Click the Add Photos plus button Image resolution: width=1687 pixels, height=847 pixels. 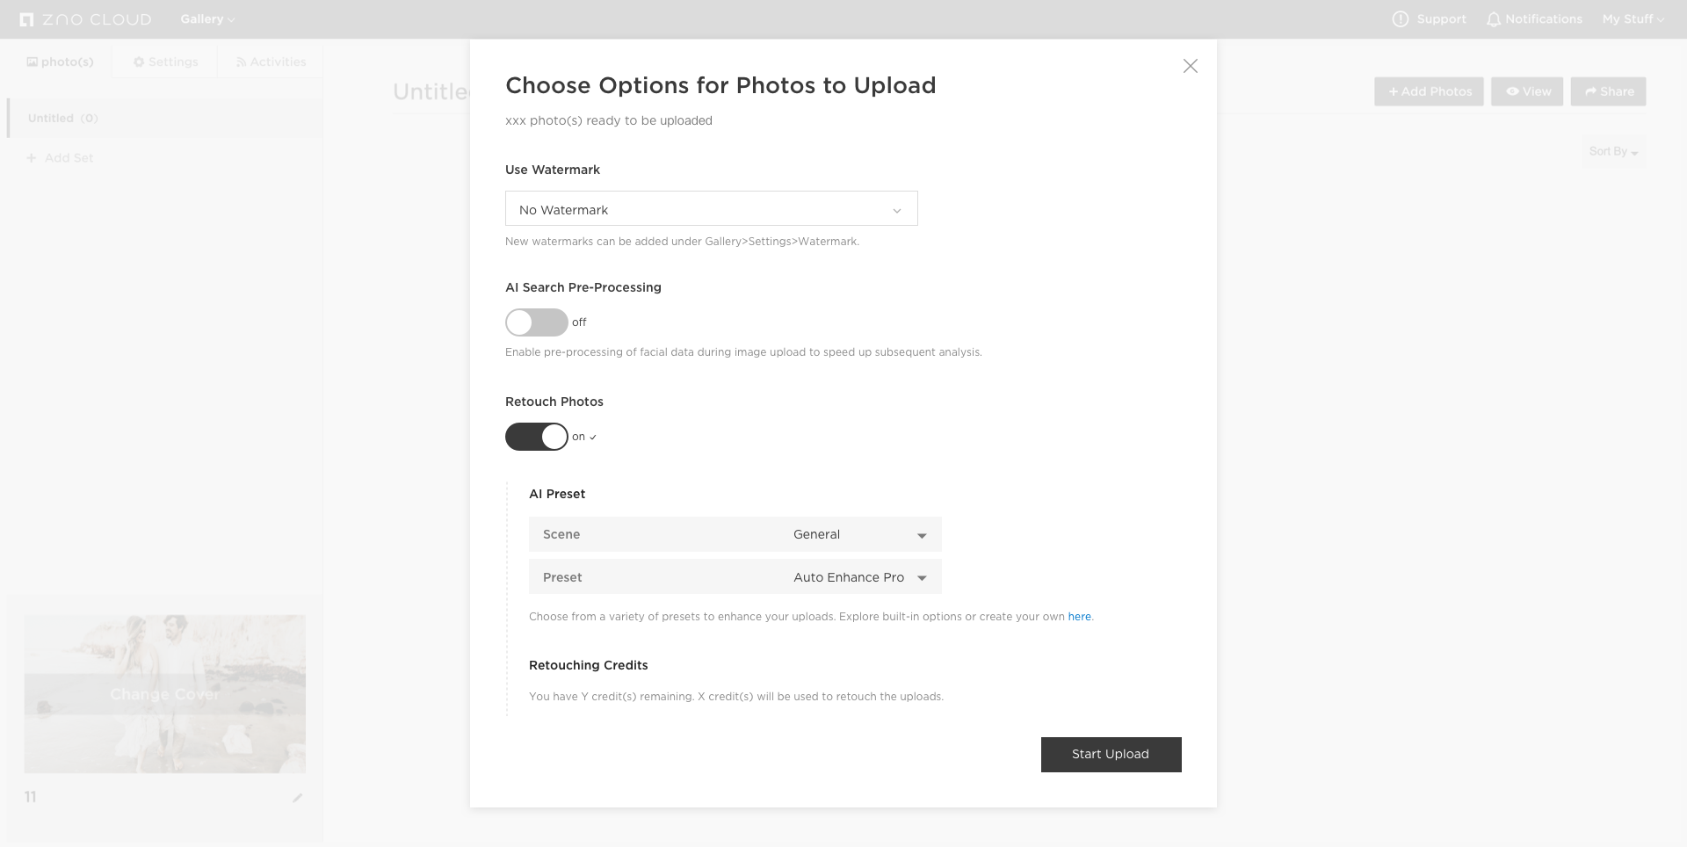click(1429, 91)
